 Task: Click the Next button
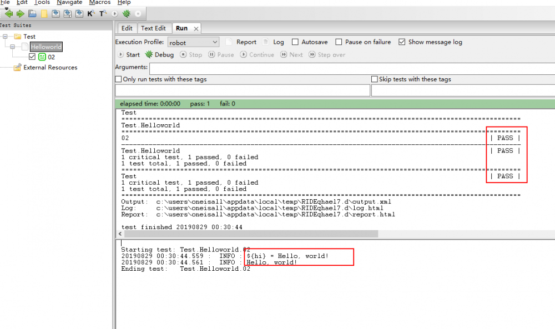point(292,54)
